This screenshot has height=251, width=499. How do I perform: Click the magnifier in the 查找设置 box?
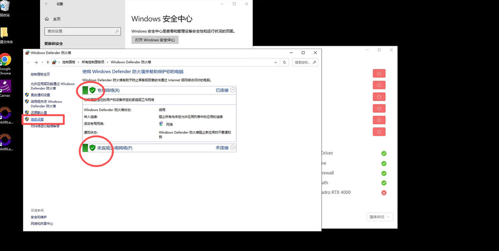click(117, 31)
